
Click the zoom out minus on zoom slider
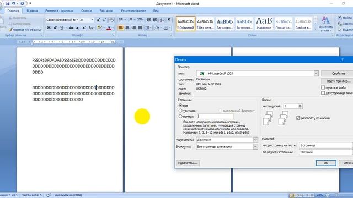click(327, 195)
